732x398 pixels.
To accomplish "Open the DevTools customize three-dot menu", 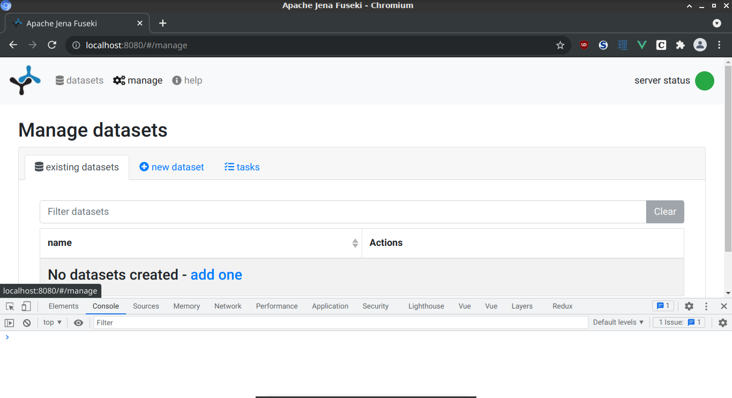I will click(x=706, y=306).
